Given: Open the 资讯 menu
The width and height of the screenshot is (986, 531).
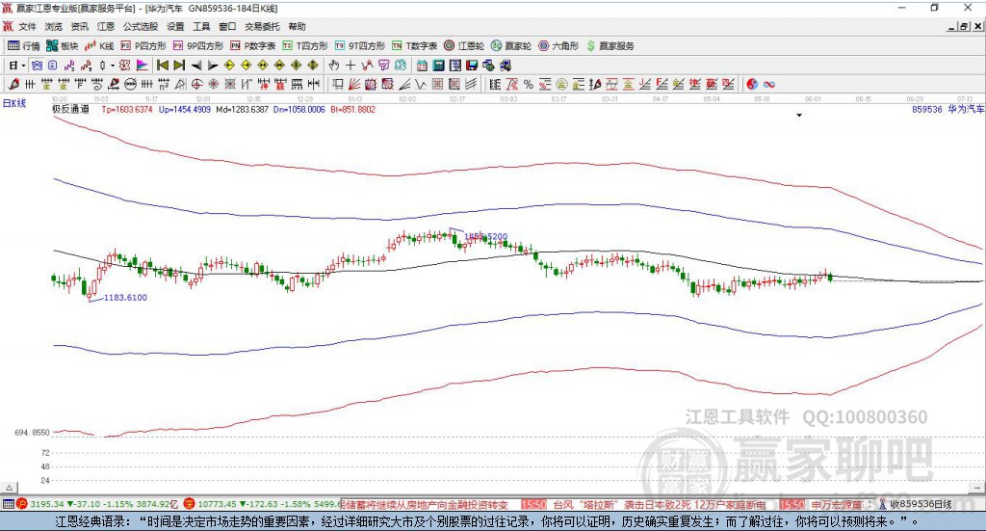Looking at the screenshot, I should [x=79, y=26].
